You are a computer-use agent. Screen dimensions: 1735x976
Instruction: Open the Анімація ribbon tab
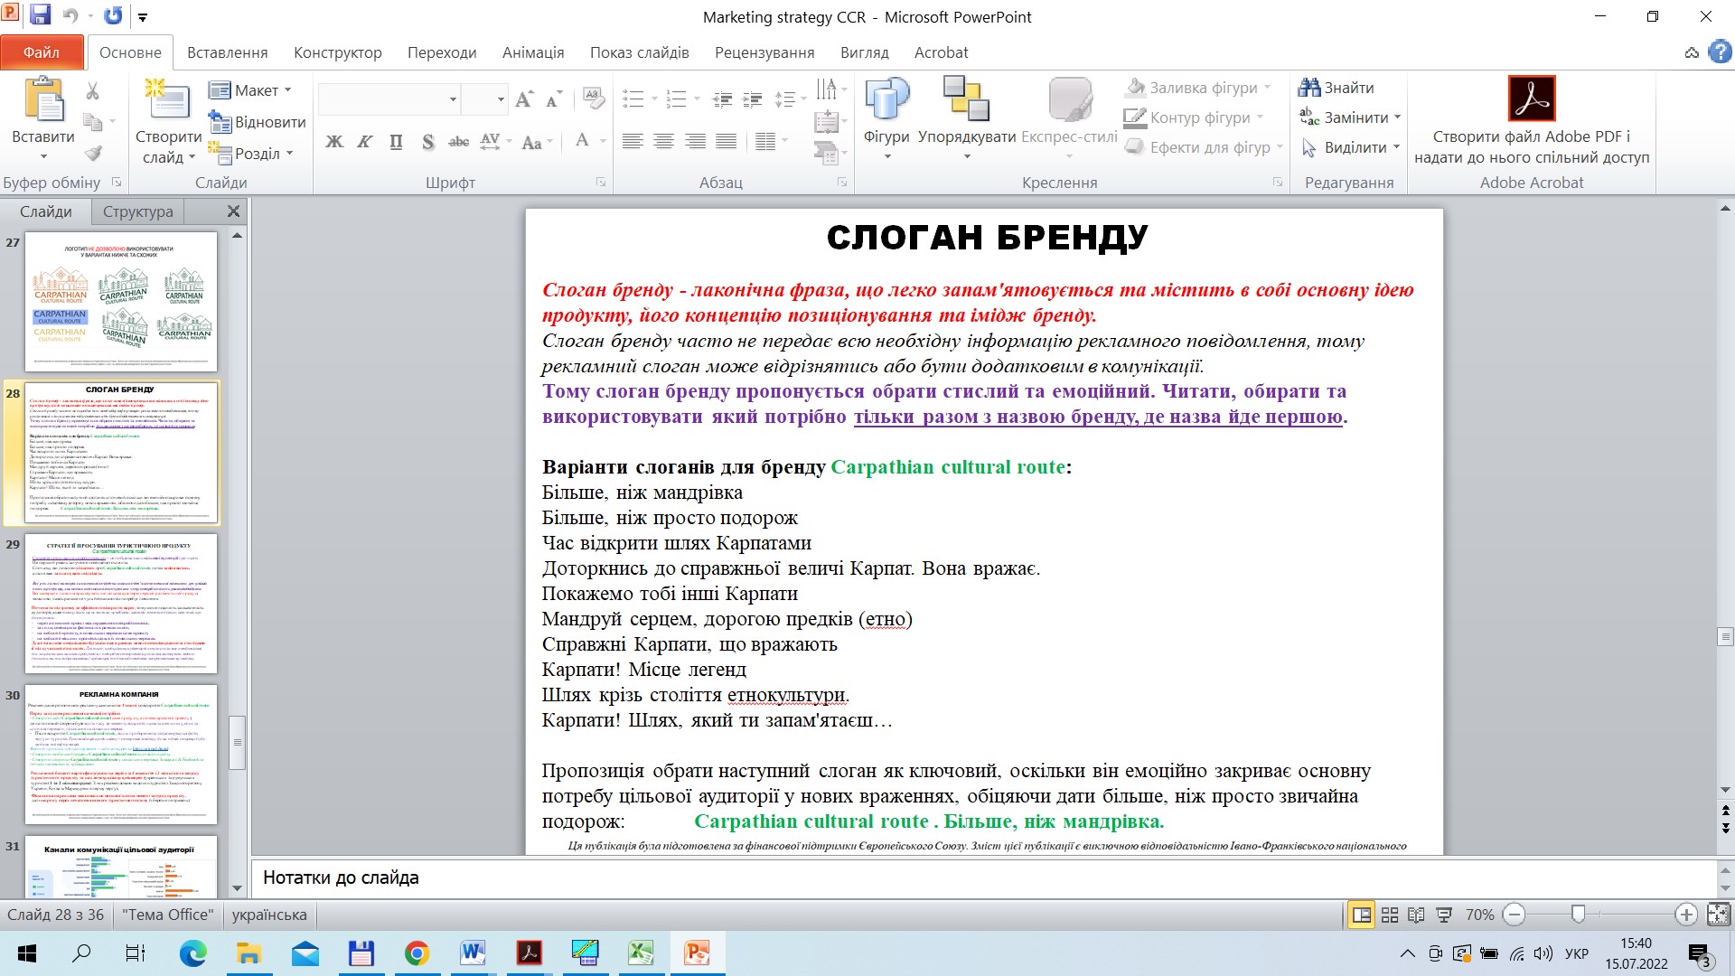pyautogui.click(x=532, y=52)
